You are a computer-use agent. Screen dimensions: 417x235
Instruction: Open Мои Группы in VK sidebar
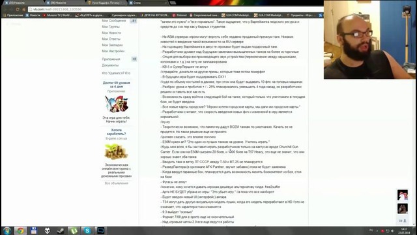111,27
